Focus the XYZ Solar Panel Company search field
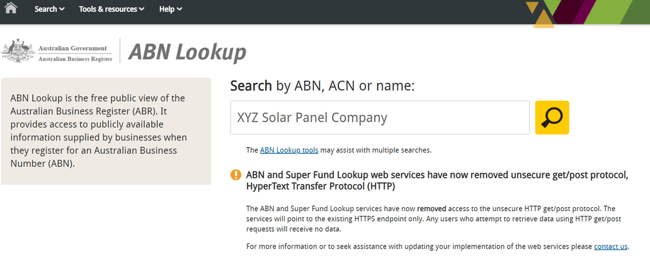The width and height of the screenshot is (650, 265). (x=380, y=117)
